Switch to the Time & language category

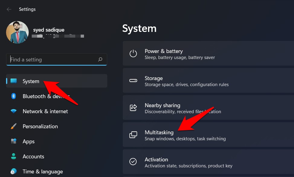[x=43, y=171]
